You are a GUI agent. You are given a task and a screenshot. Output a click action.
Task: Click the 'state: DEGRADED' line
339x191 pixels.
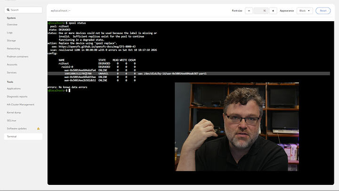pyautogui.click(x=59, y=30)
